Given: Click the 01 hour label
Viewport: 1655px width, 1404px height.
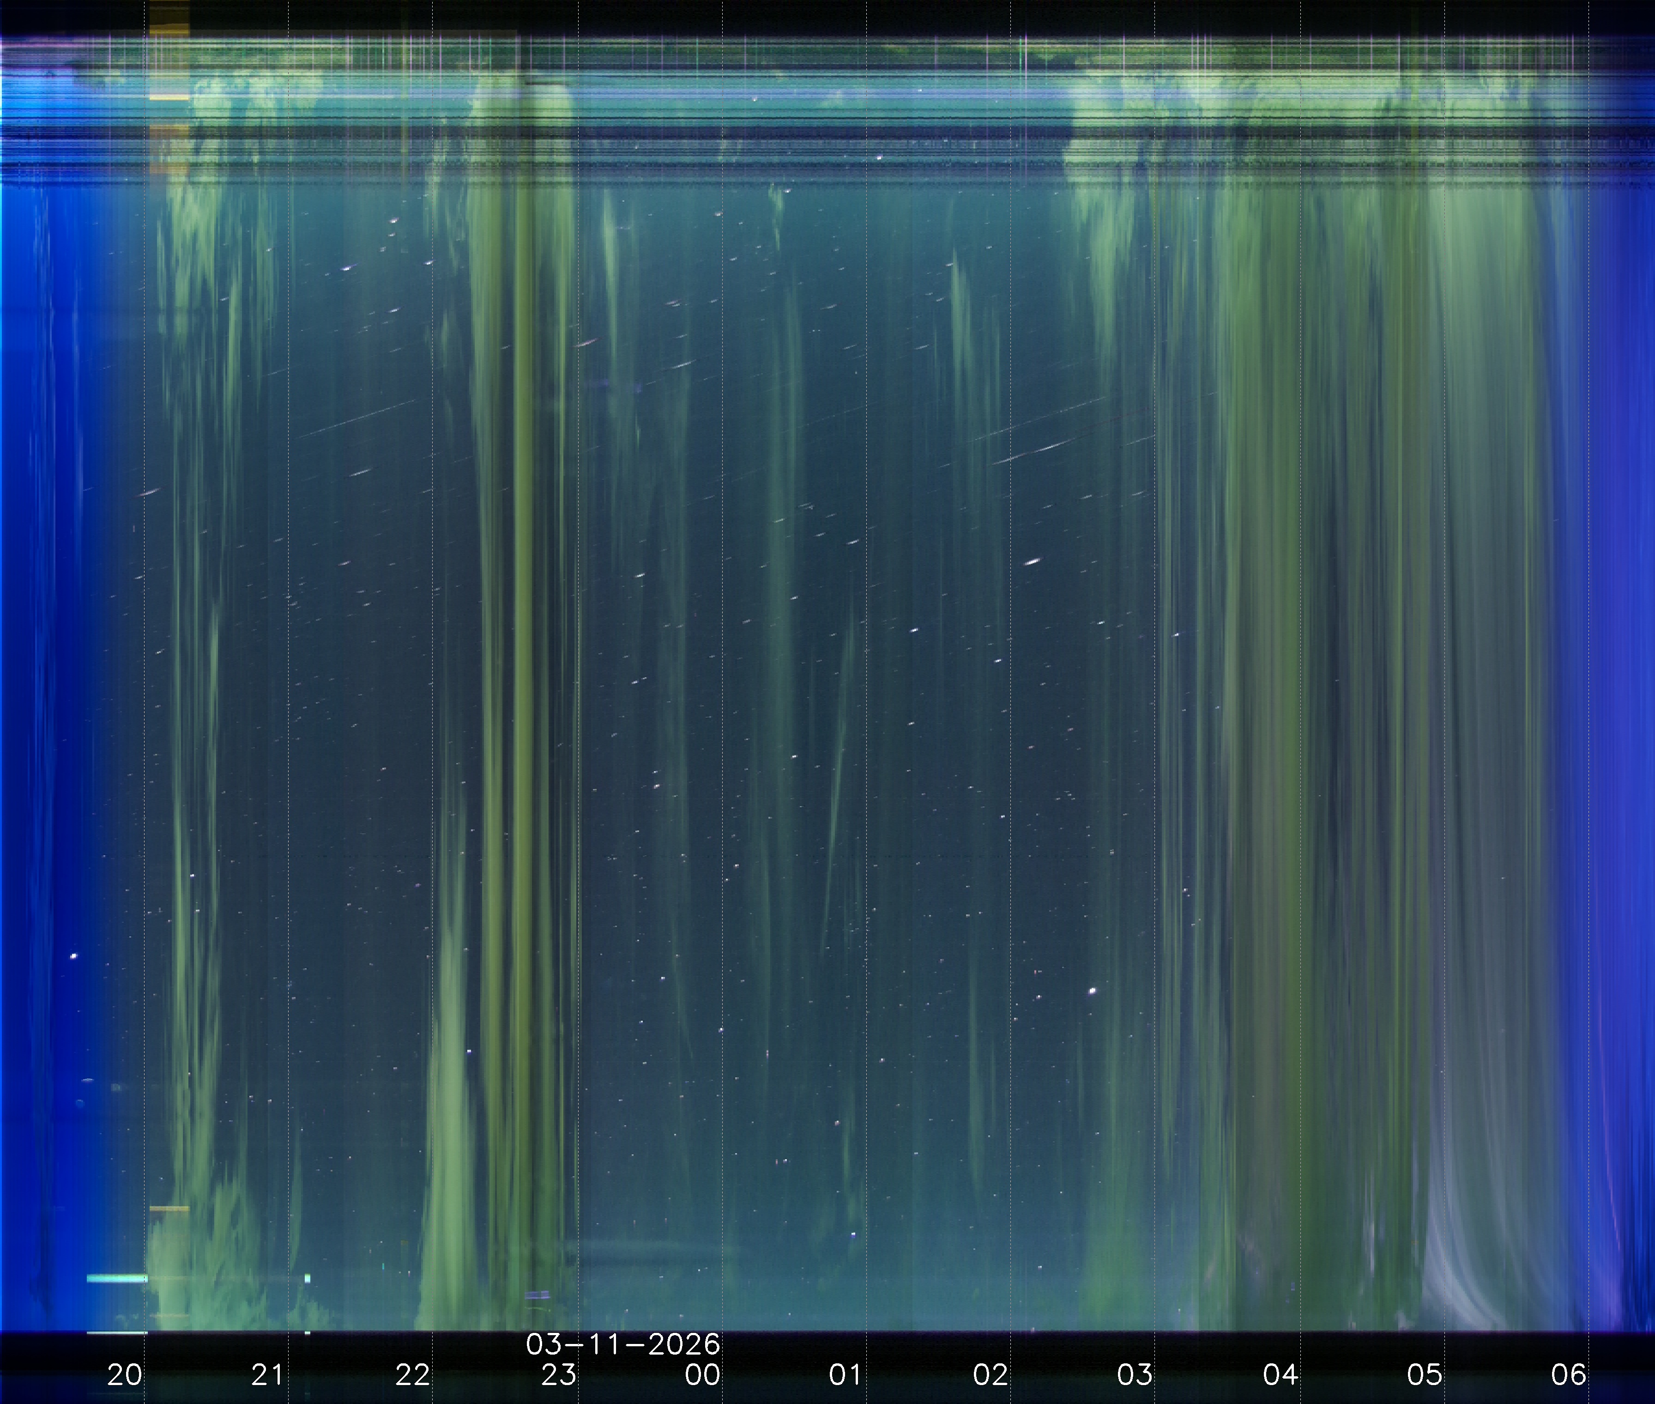Looking at the screenshot, I should coord(845,1374).
